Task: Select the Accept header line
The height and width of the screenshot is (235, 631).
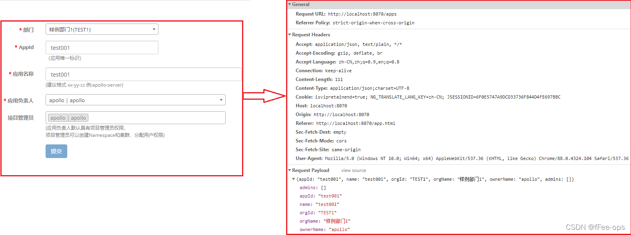Action: [349, 44]
